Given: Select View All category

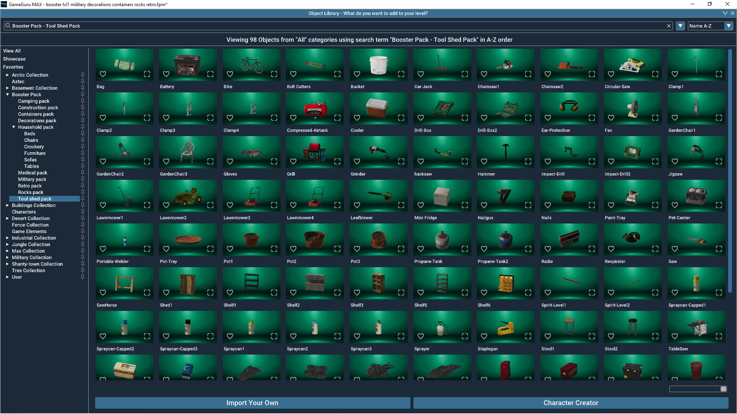Looking at the screenshot, I should [12, 51].
